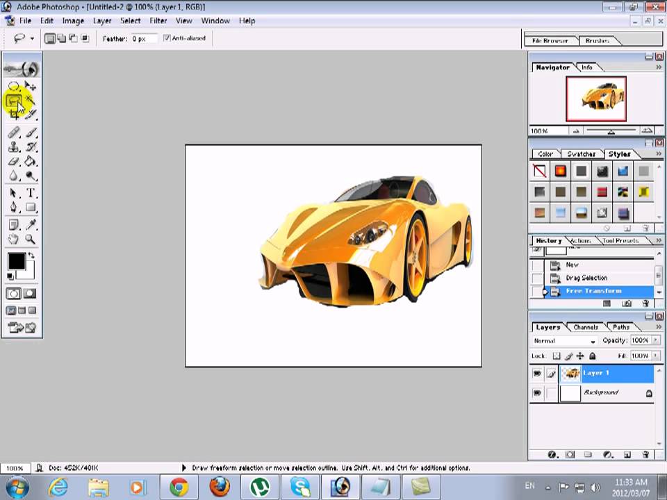Open the layer Opacity slider arrow
Screen dimensions: 667x500
click(654, 341)
